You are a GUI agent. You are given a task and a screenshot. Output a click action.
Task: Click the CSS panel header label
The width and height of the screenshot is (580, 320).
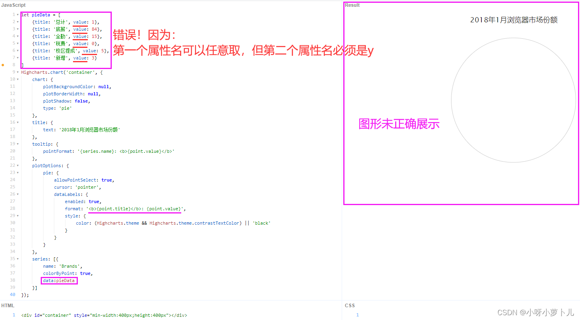click(x=349, y=305)
